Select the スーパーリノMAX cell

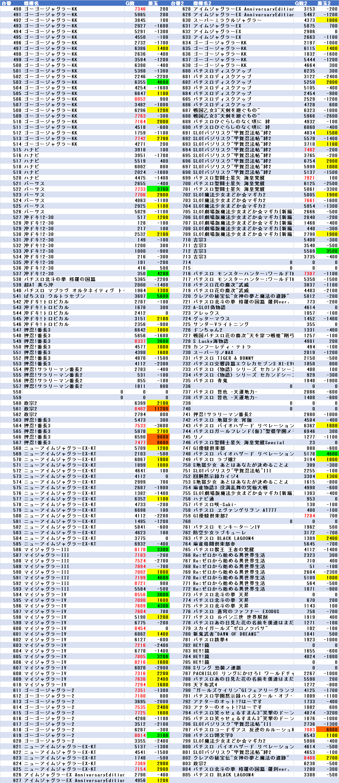[x=243, y=352]
